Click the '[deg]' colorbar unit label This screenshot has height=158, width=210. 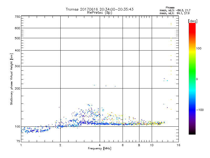point(193,21)
